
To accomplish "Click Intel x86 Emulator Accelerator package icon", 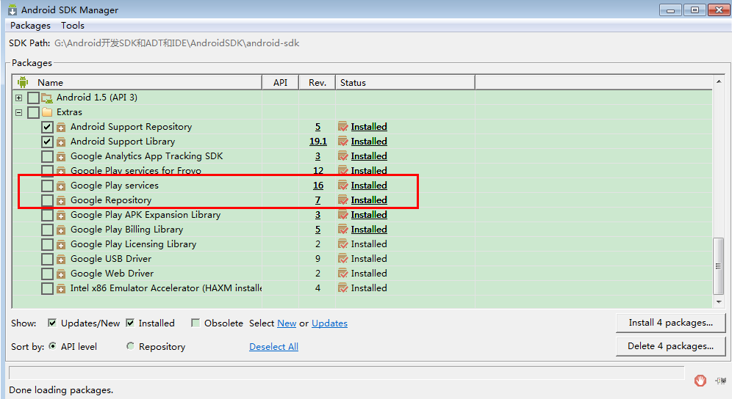I will [x=61, y=288].
